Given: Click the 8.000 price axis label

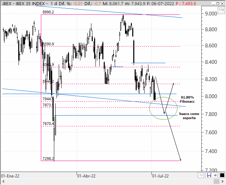Looking at the screenshot, I should click(211, 96).
